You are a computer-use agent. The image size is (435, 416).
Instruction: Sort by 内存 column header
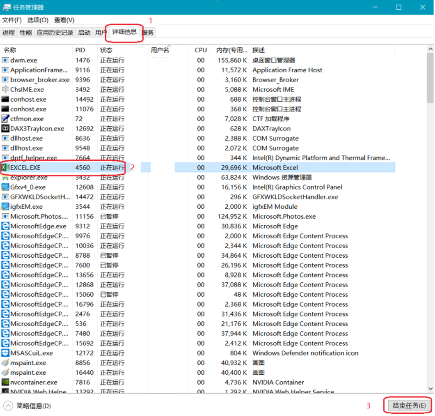pos(231,50)
